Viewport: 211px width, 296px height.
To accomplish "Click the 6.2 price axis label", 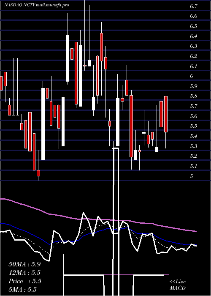I will click(x=193, y=56).
